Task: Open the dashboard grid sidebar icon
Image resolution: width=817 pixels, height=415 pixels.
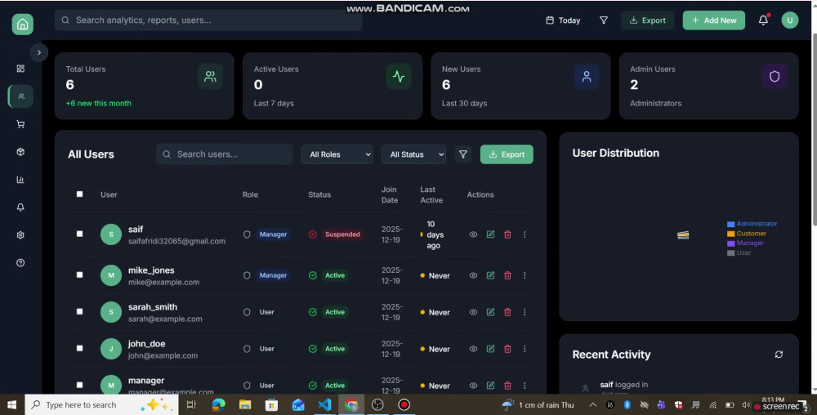Action: point(20,68)
